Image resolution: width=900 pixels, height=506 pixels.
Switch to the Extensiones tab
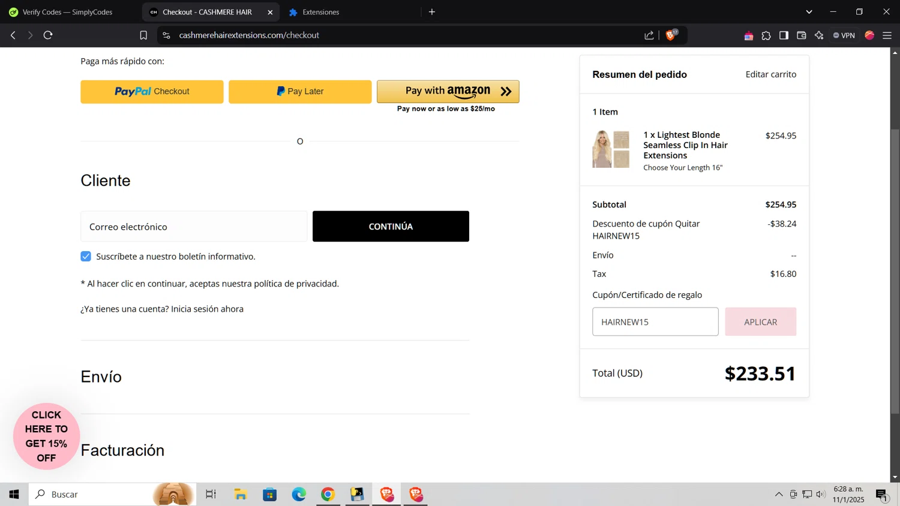(x=320, y=12)
